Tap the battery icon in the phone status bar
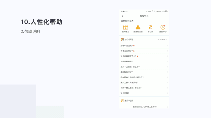The width and height of the screenshot is (211, 118). click(x=166, y=11)
